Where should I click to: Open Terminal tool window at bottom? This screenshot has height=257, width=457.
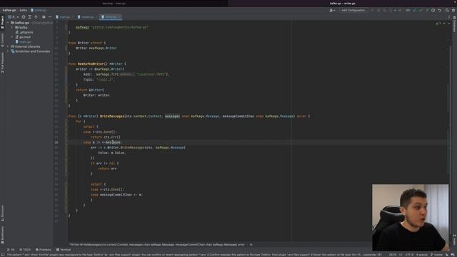tap(64, 250)
